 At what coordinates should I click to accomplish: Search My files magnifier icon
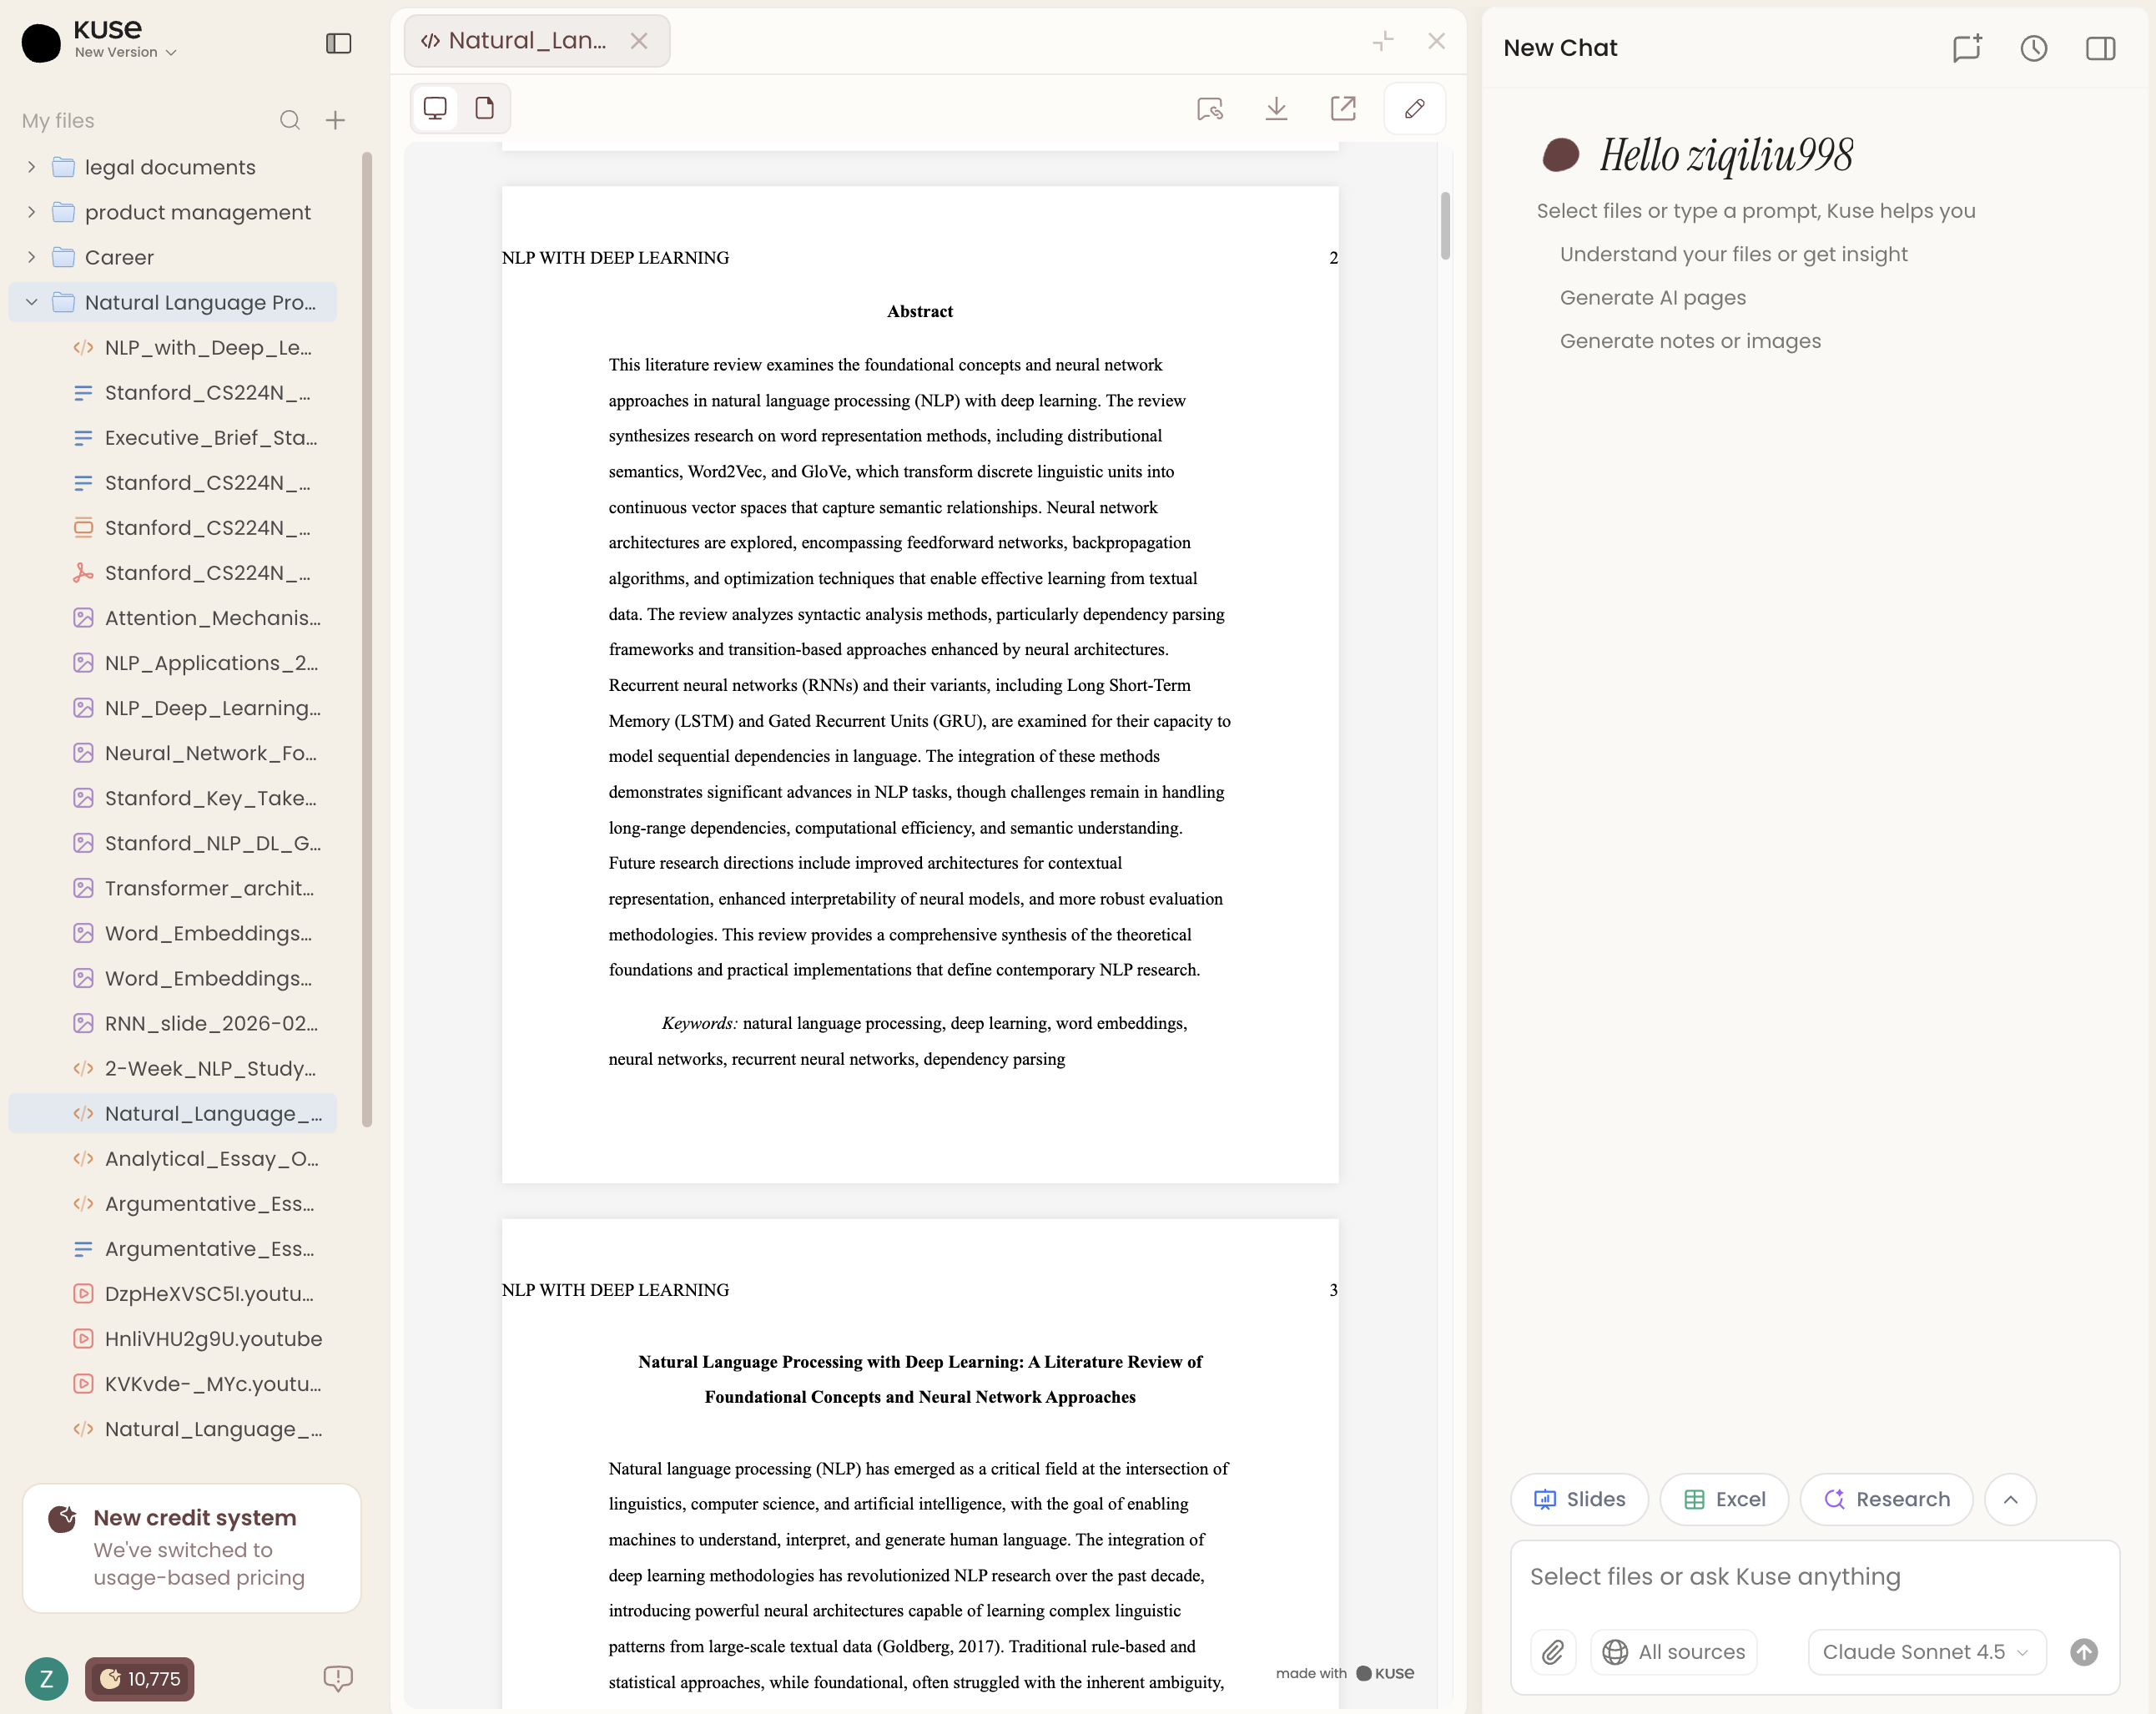[x=289, y=120]
